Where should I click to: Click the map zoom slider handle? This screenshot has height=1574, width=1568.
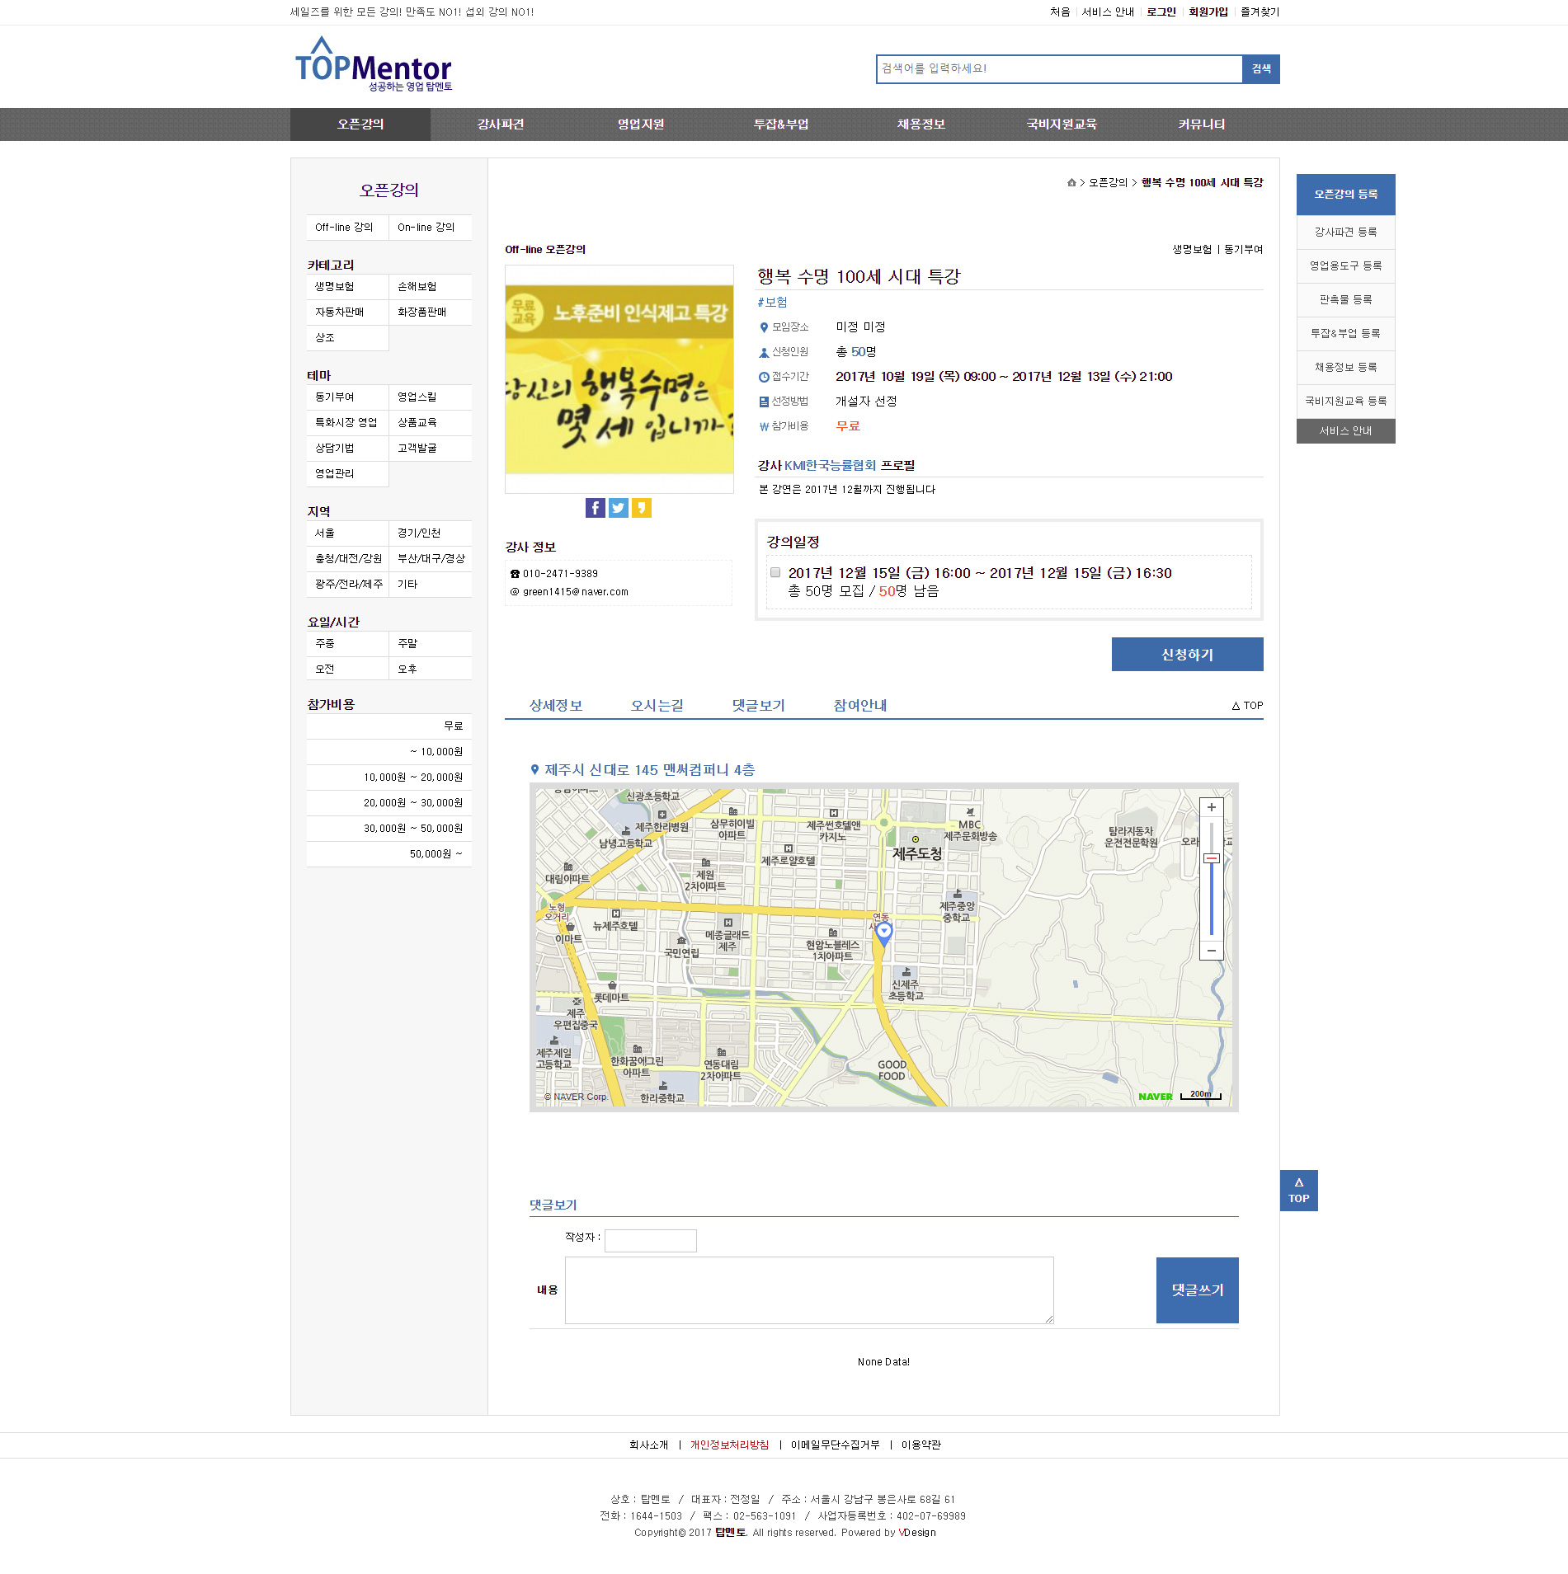click(1211, 858)
